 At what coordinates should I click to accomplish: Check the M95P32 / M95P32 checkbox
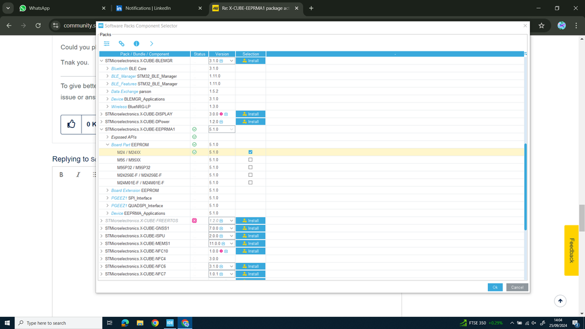pos(251,167)
